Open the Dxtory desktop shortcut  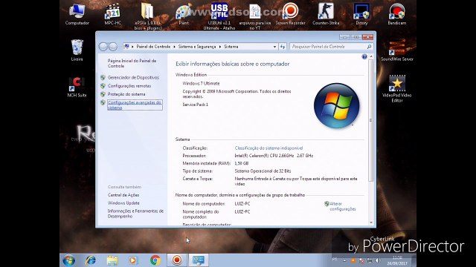pyautogui.click(x=361, y=13)
